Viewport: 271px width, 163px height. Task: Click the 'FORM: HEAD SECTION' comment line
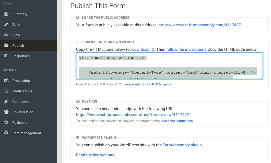click(111, 58)
